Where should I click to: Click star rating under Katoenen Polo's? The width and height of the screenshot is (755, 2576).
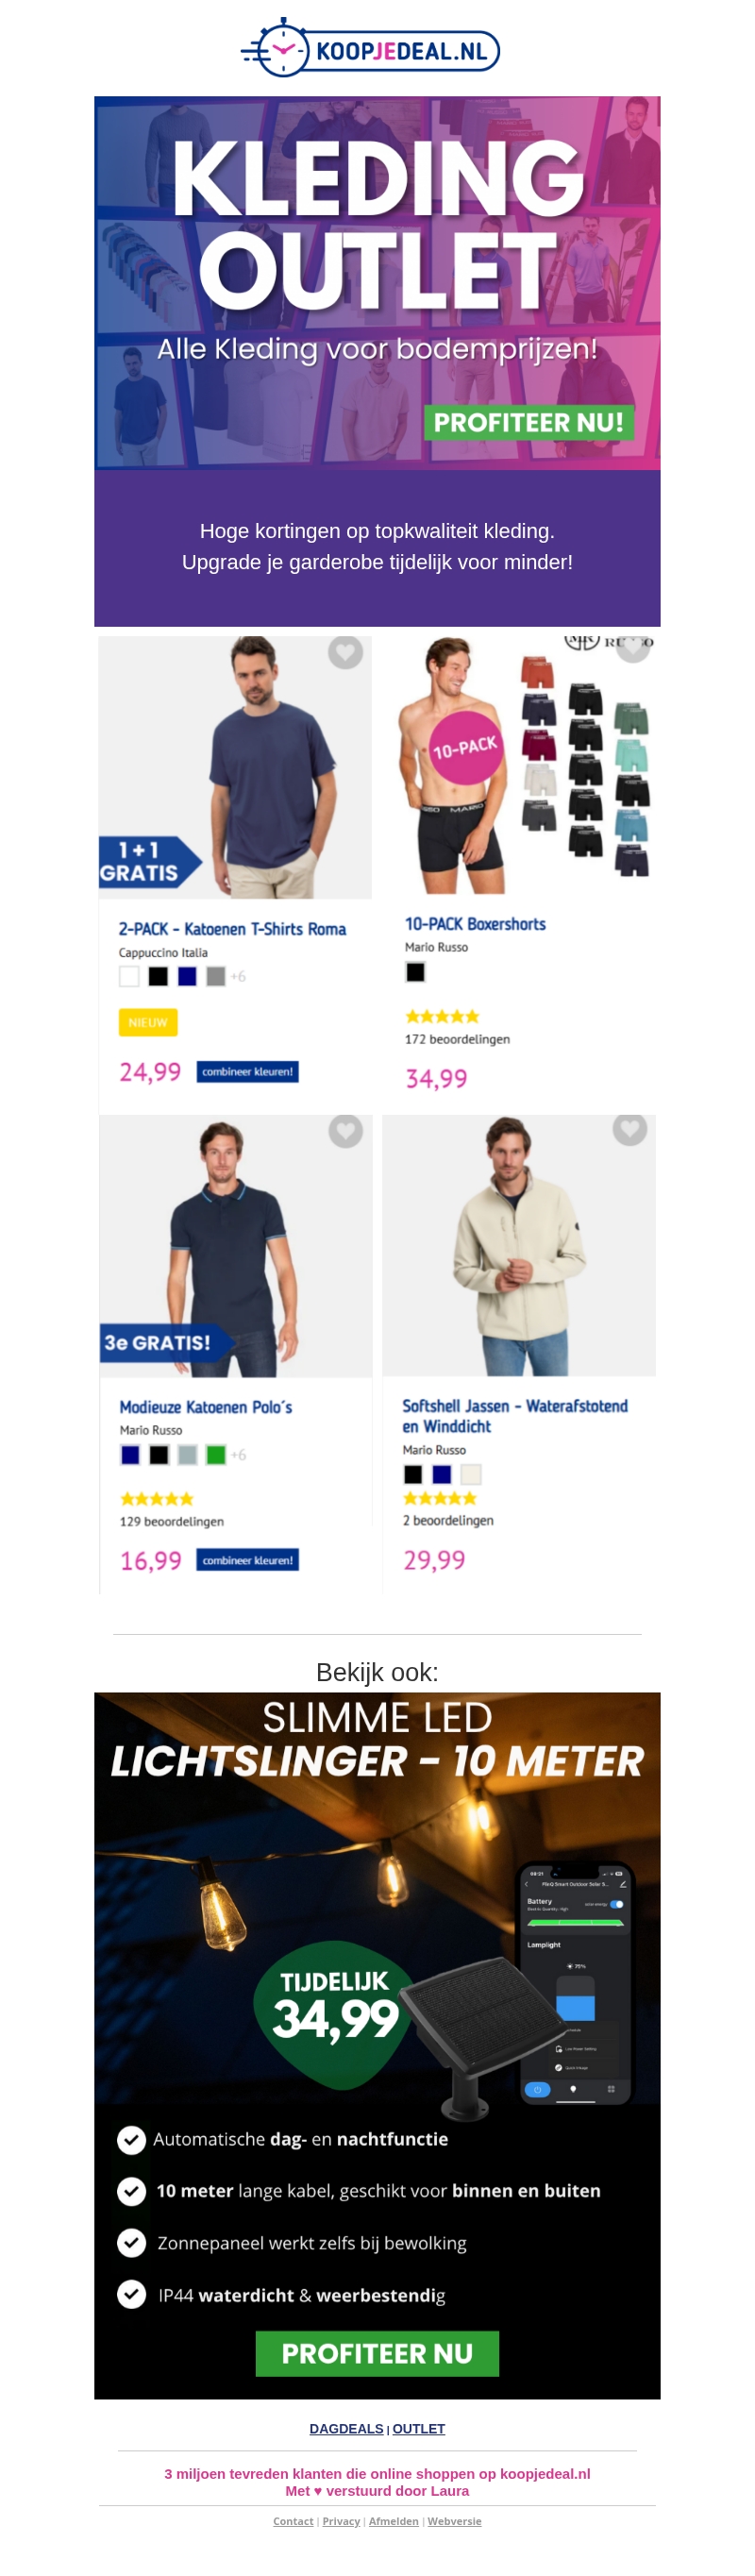tap(157, 1498)
